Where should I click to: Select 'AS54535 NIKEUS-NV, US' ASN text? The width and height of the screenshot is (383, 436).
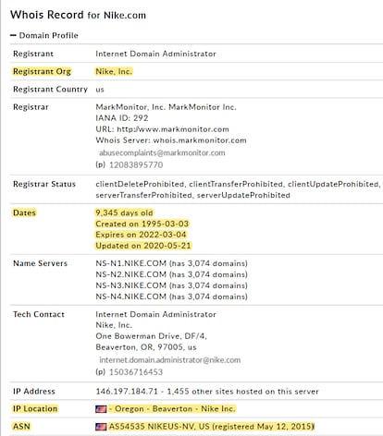pyautogui.click(x=159, y=427)
